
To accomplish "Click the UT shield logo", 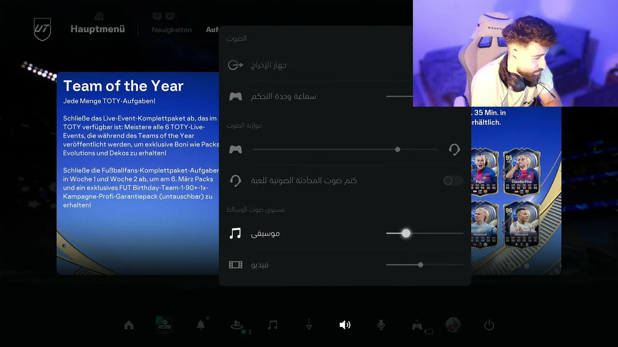I will [42, 29].
